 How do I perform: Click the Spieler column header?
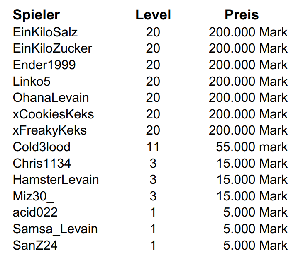point(36,15)
